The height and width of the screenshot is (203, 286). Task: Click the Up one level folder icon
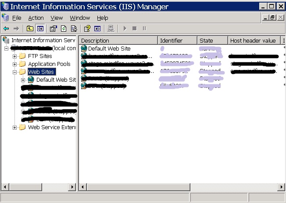(x=30, y=29)
